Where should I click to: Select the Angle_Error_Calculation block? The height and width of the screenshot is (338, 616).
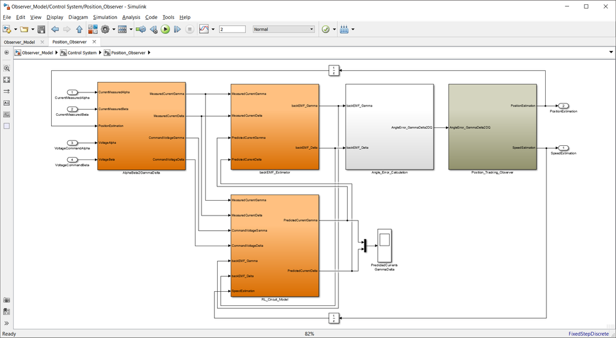pyautogui.click(x=389, y=127)
